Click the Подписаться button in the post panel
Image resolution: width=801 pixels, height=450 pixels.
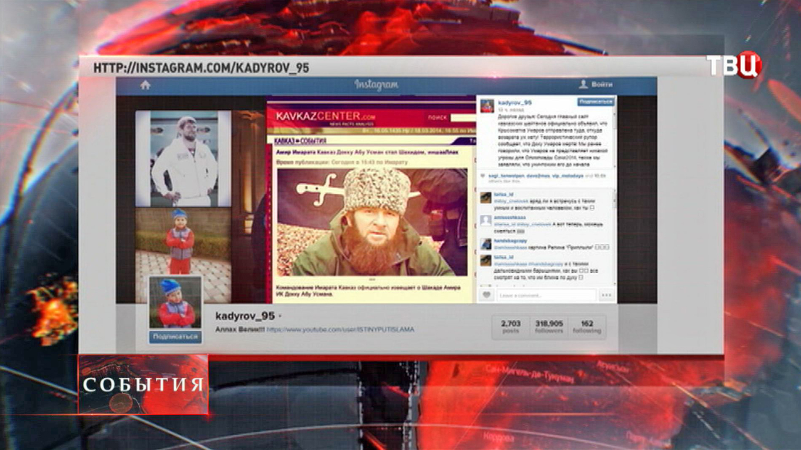click(x=596, y=102)
